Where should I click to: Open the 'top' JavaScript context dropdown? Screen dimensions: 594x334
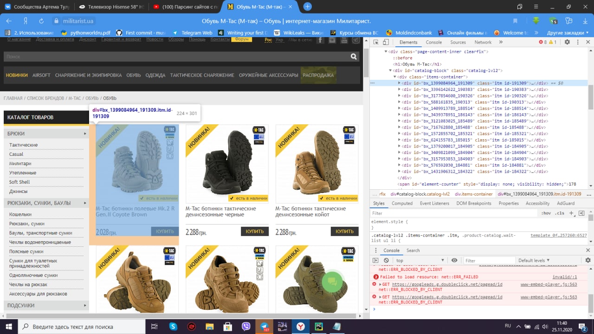pos(420,261)
